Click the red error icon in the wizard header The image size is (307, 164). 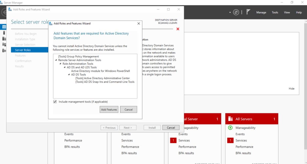178,29
